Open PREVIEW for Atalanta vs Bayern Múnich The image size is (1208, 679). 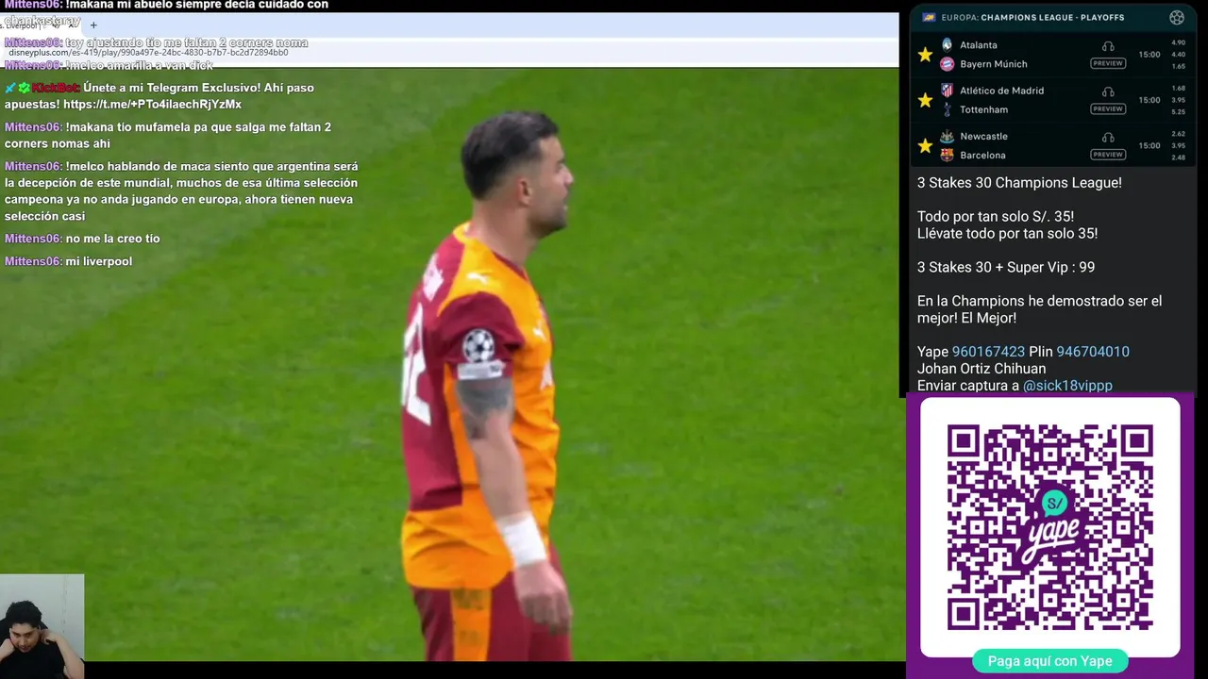pos(1108,63)
